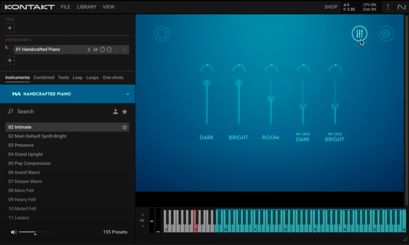Click the REVERB DARK fader handle
Screen dimensions: 409x245
303,106
